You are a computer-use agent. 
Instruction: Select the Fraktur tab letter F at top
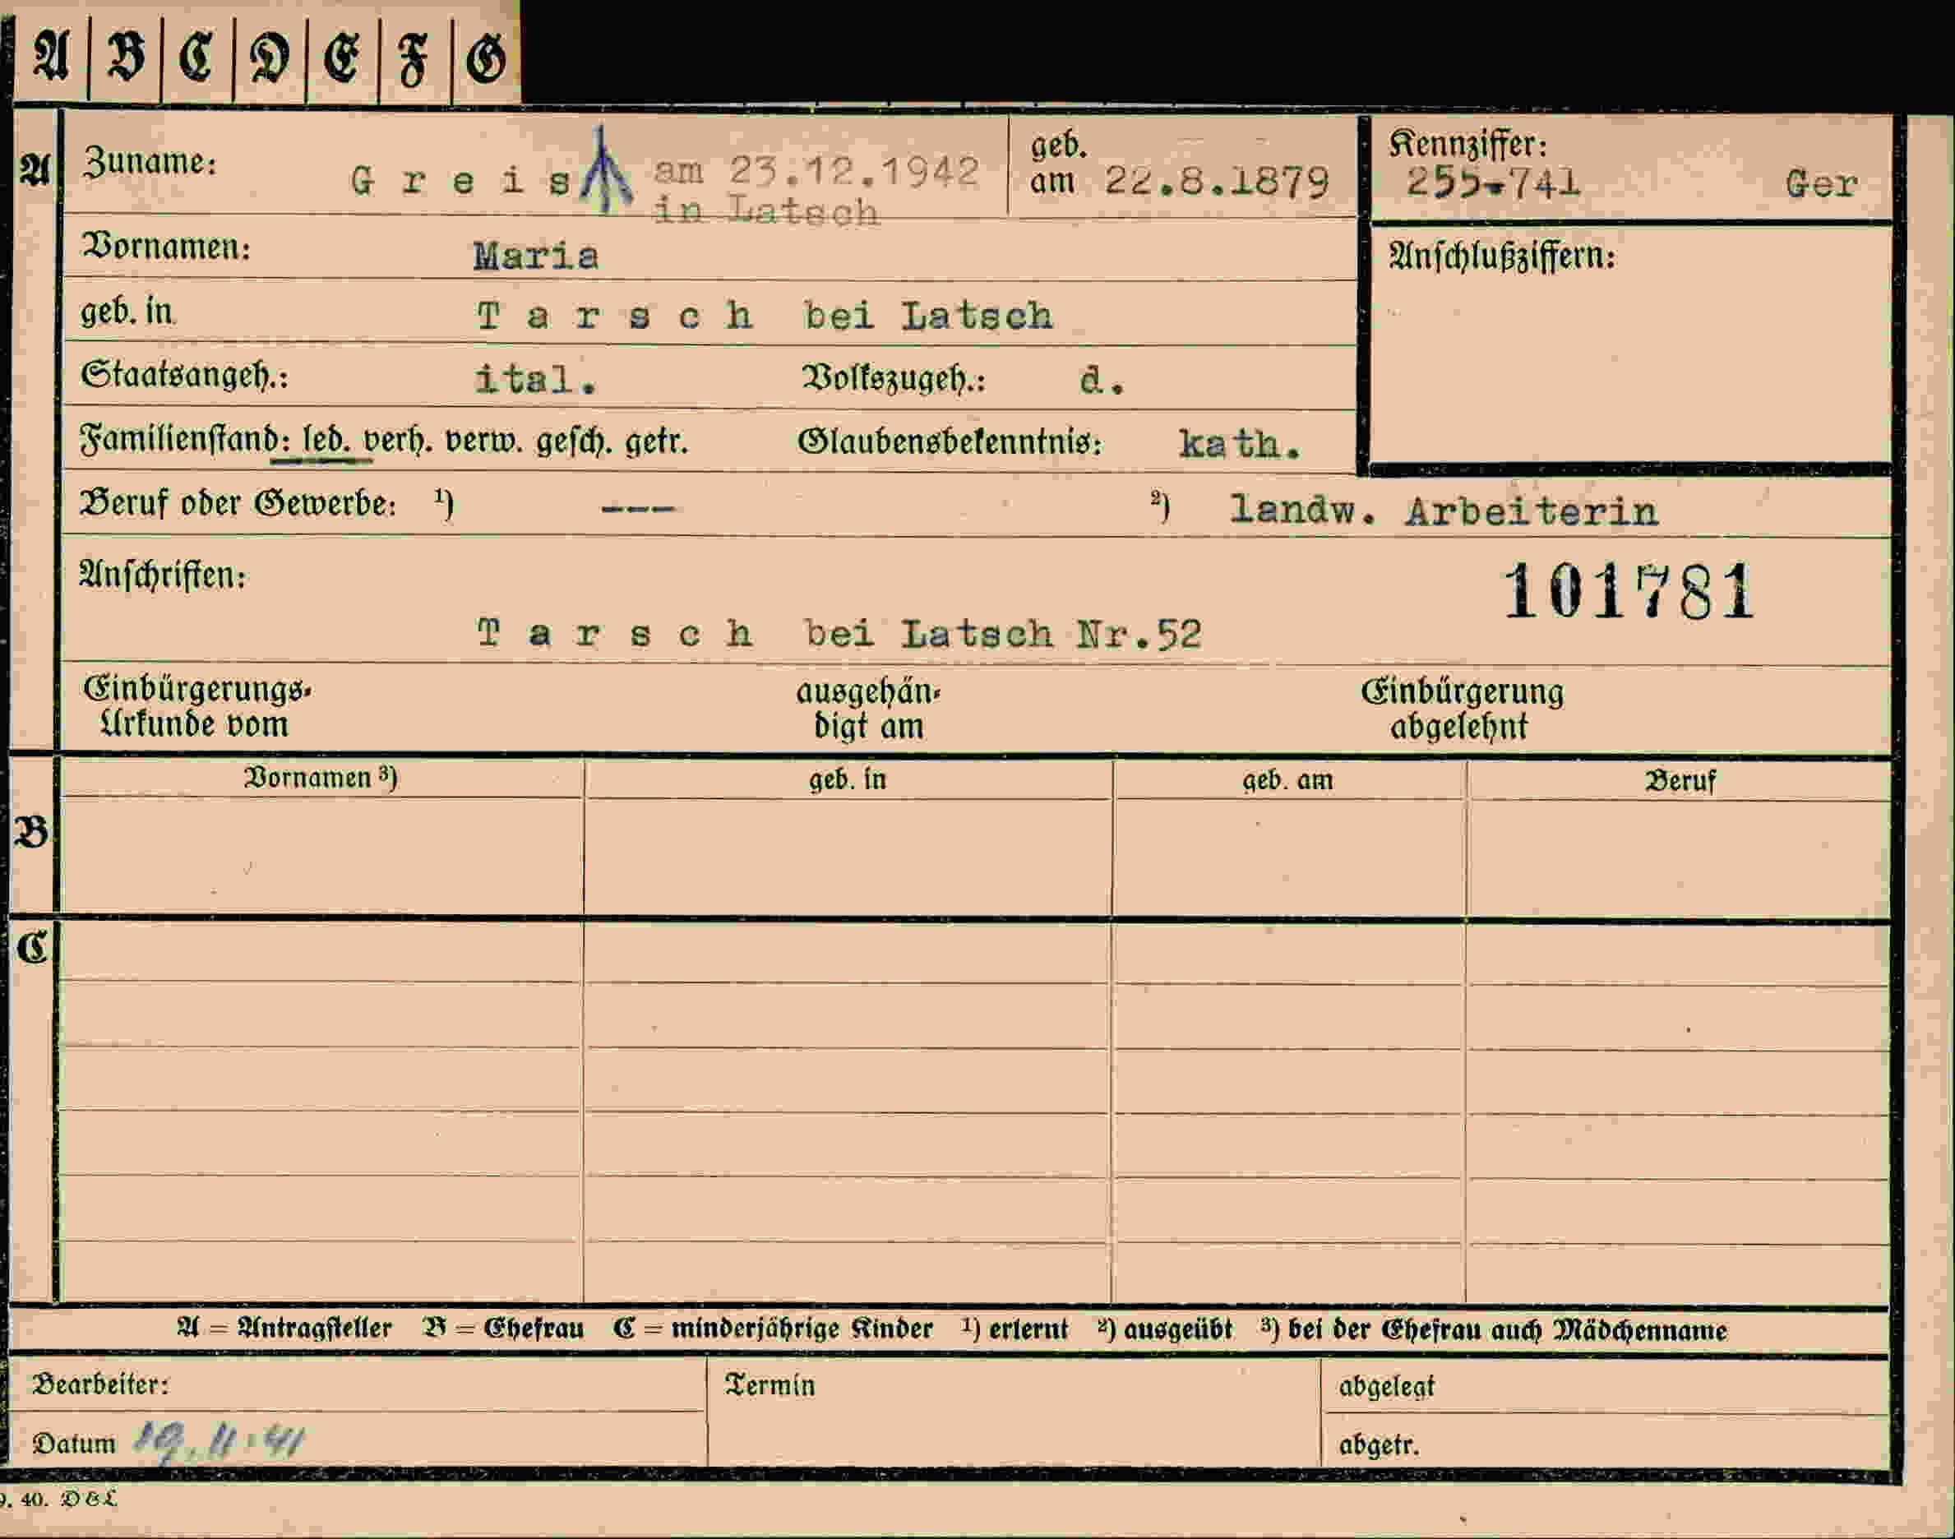point(414,60)
